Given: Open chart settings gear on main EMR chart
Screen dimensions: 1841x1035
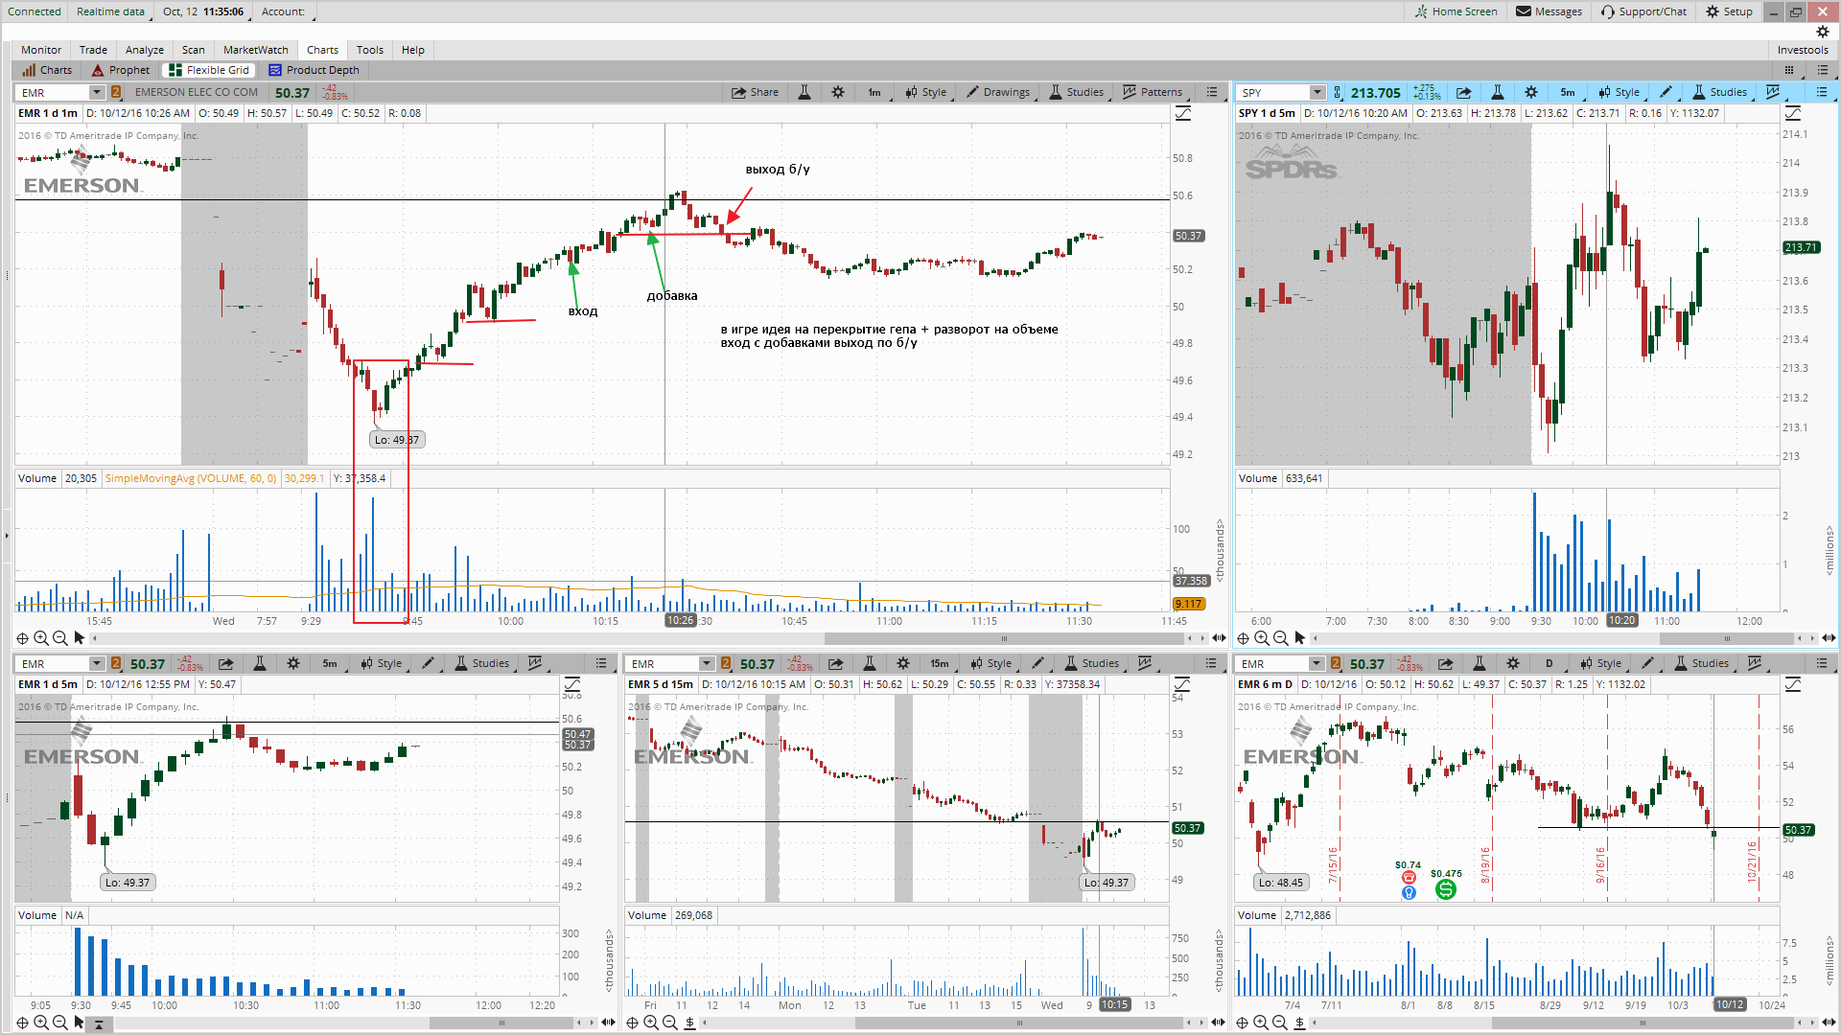Looking at the screenshot, I should [x=838, y=92].
